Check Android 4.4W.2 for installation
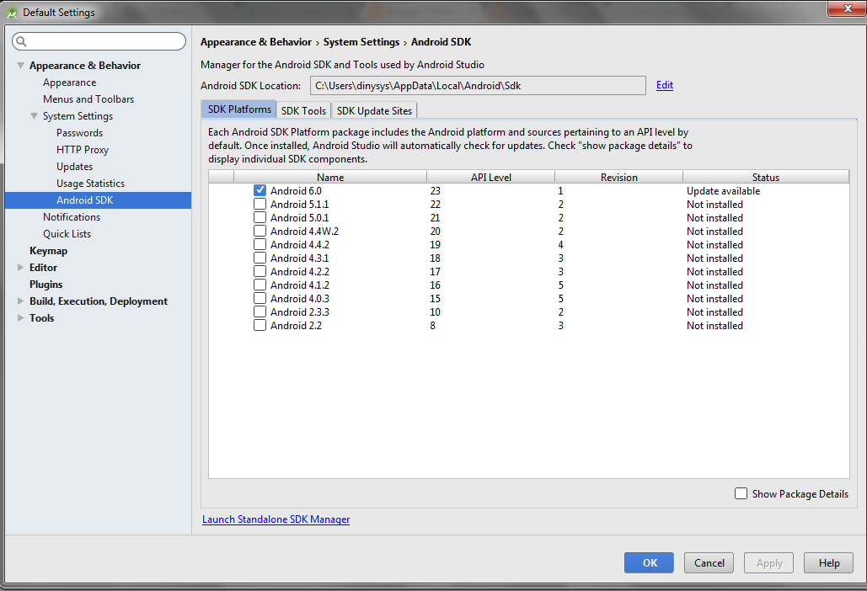This screenshot has height=591, width=867. 260,231
